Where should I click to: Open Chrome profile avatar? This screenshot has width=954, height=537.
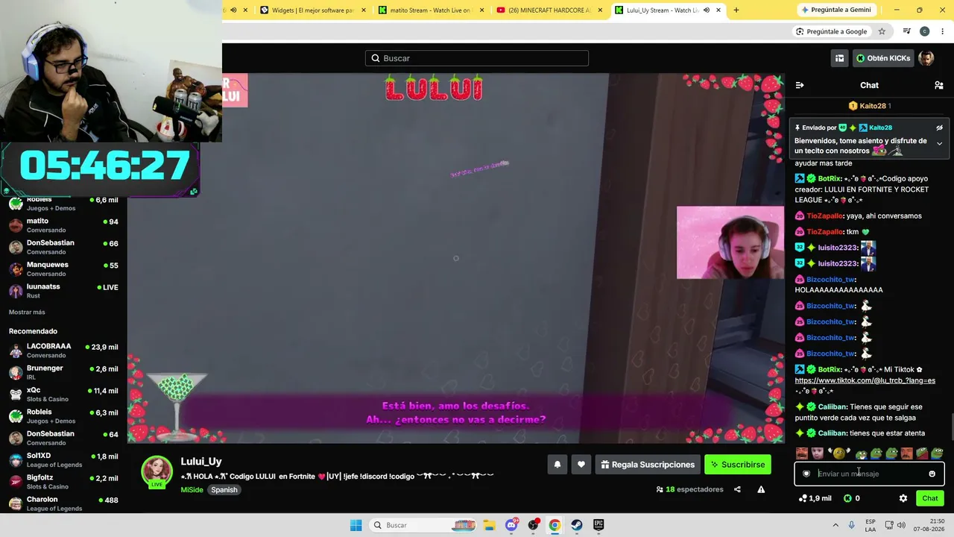click(924, 31)
